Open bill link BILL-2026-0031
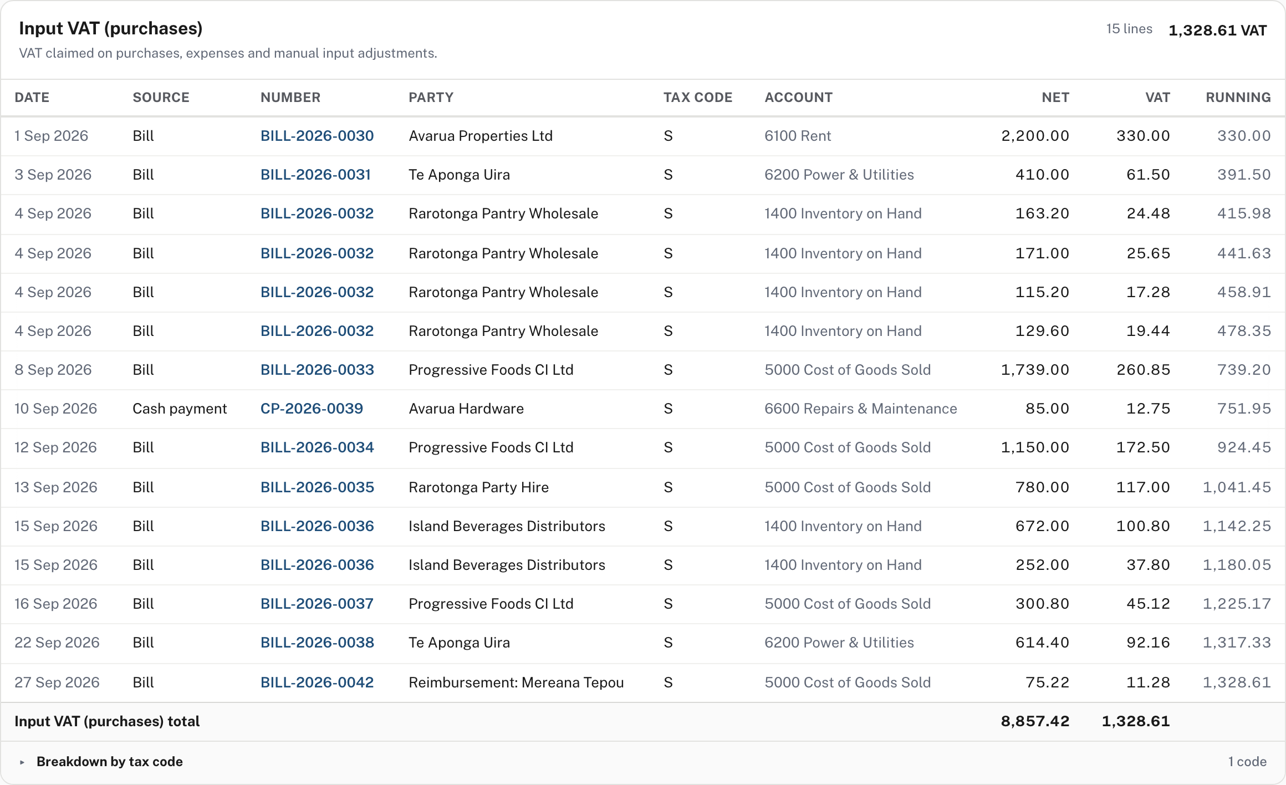 click(x=315, y=175)
